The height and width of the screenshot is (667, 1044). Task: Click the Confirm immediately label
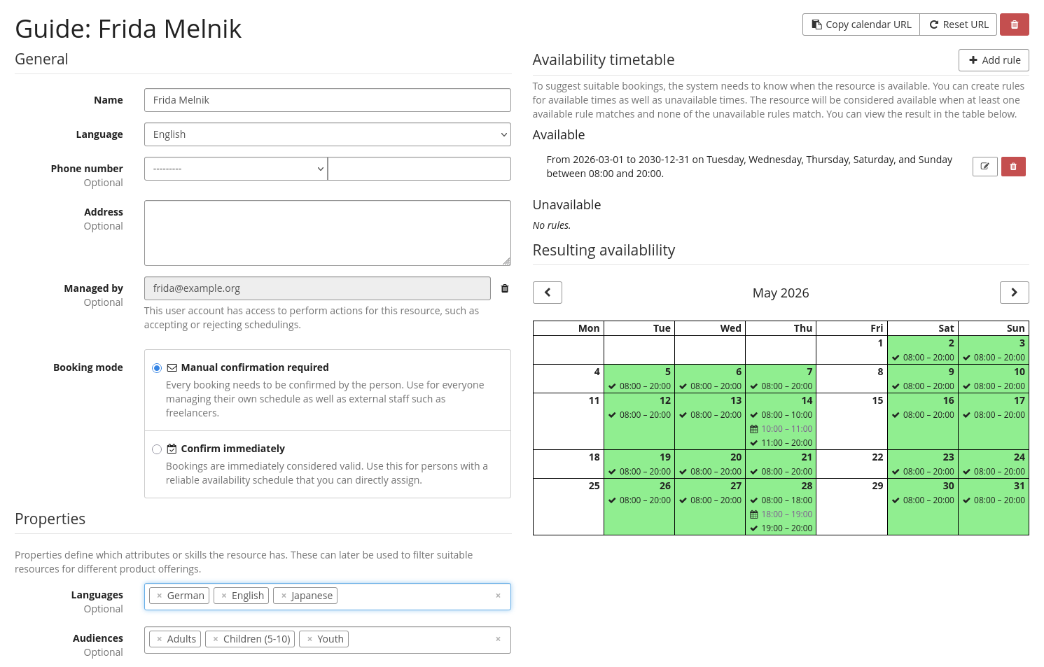pyautogui.click(x=232, y=449)
